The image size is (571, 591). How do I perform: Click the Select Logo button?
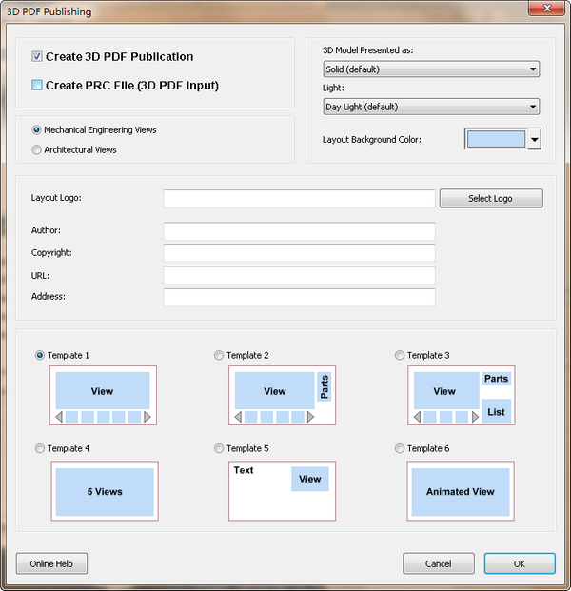click(491, 198)
